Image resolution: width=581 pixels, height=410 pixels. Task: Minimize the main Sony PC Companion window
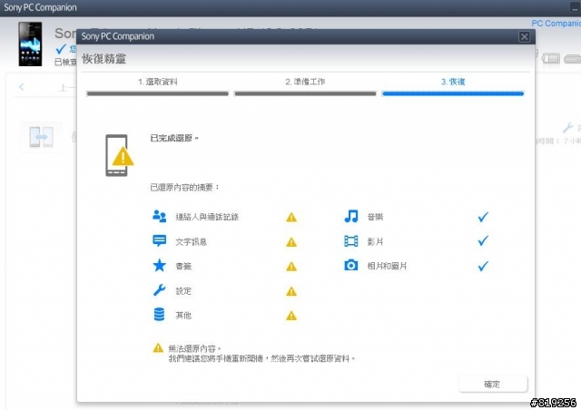tap(575, 7)
